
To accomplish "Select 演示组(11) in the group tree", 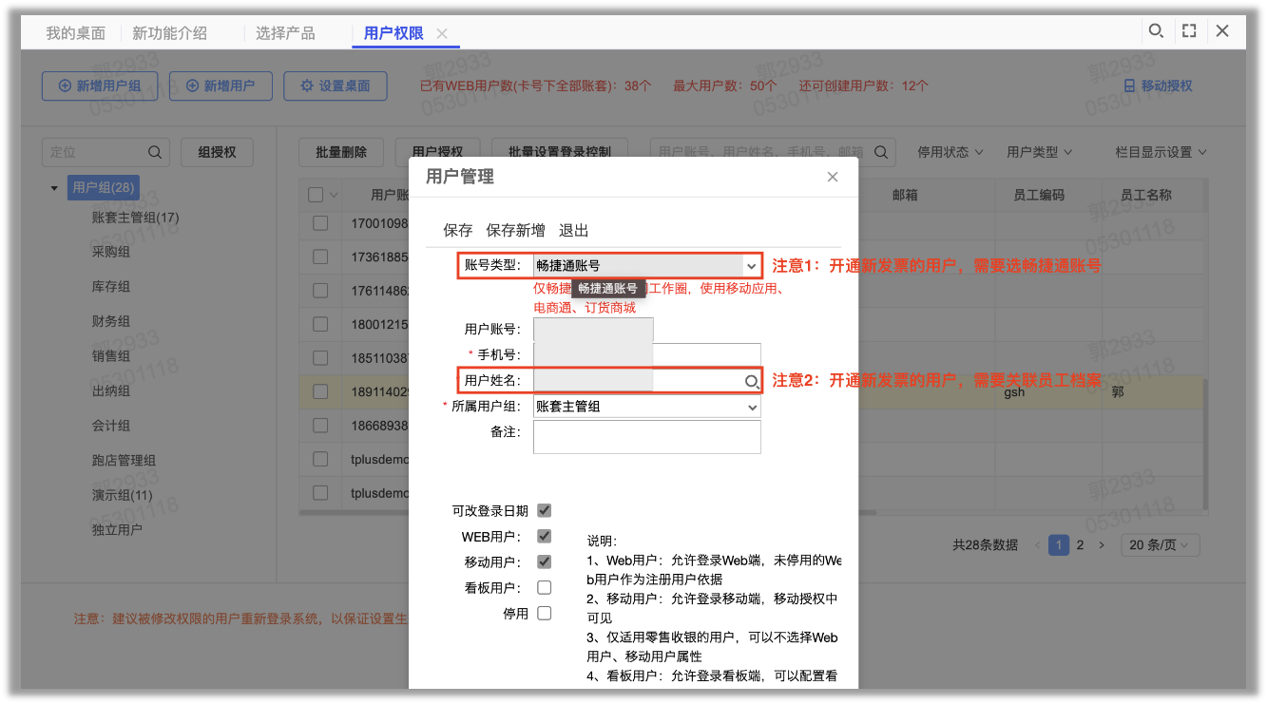I will pos(122,495).
